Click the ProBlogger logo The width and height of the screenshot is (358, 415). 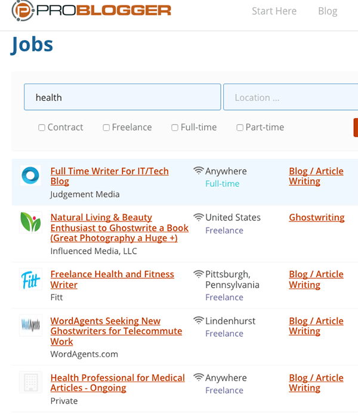[x=91, y=11]
